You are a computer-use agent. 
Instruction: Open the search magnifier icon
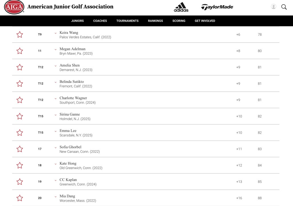284,7
